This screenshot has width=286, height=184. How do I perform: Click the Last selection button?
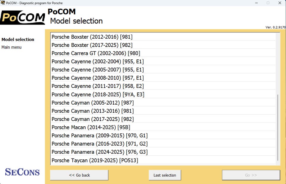(165, 175)
